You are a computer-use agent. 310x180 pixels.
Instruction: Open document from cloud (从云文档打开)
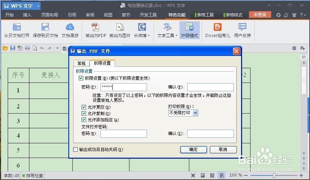(x=17, y=30)
